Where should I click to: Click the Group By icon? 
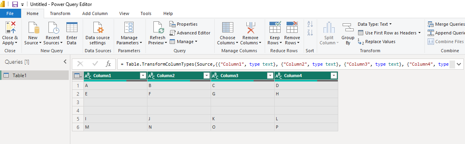pos(348,27)
